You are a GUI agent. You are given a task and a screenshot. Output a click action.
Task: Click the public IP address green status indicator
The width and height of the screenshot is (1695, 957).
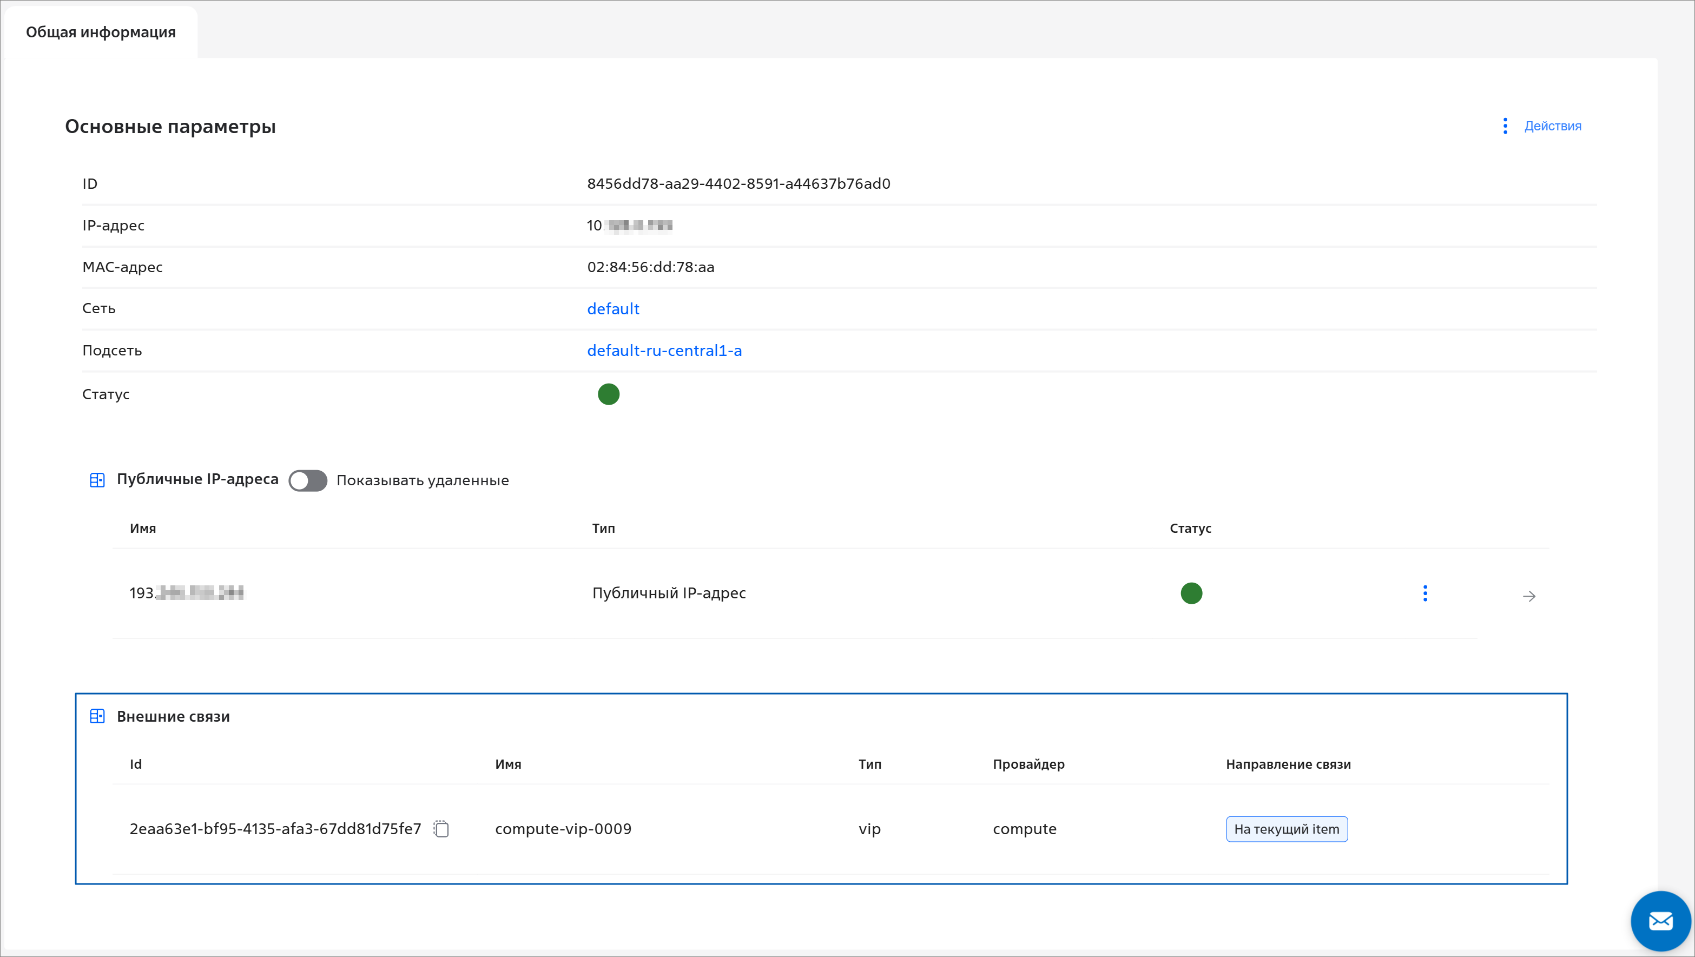tap(1191, 593)
